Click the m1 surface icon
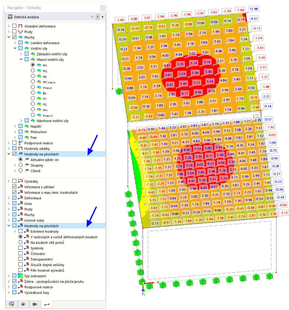The height and width of the screenshot is (310, 289). [x=39, y=65]
